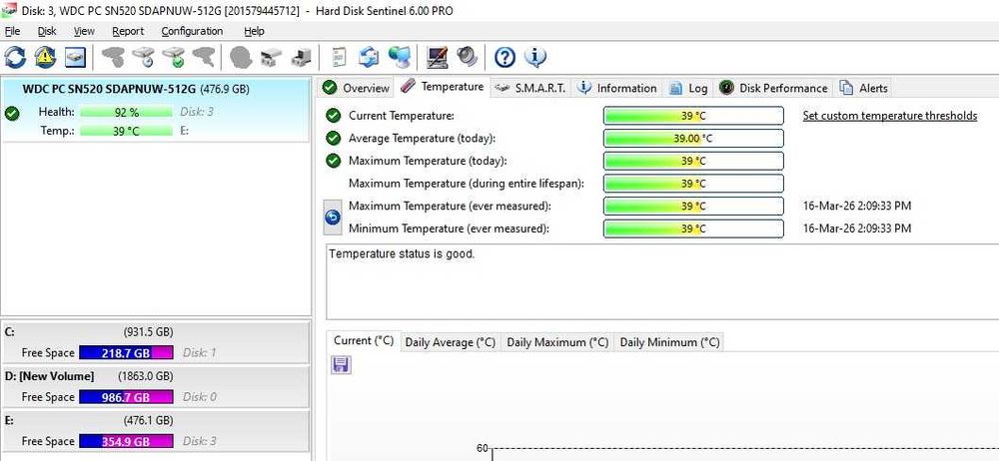Switch to the Overview tab
This screenshot has width=999, height=461.
[356, 88]
